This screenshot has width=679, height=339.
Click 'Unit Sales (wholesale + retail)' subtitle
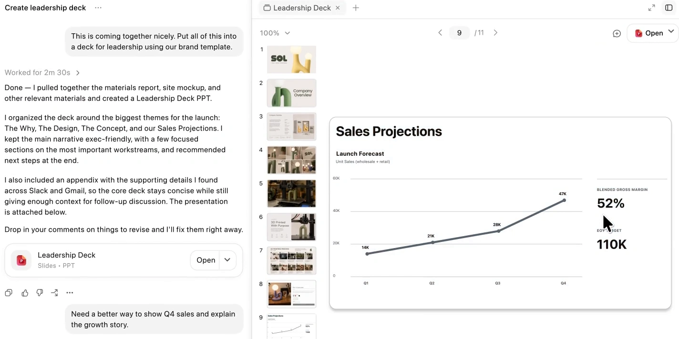[363, 162]
